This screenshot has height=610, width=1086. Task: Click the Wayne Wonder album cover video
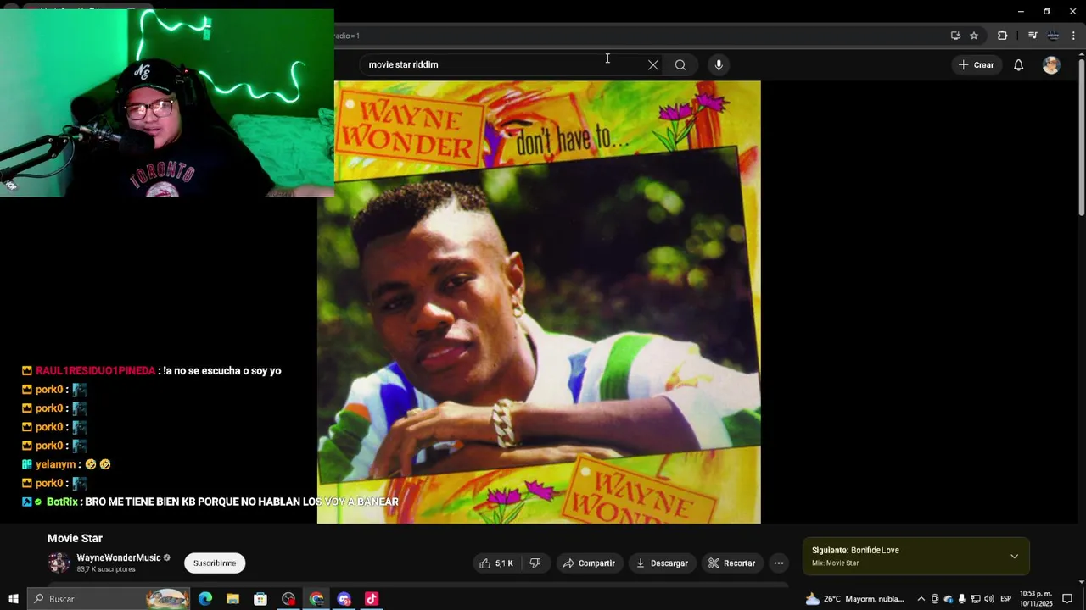[539, 302]
